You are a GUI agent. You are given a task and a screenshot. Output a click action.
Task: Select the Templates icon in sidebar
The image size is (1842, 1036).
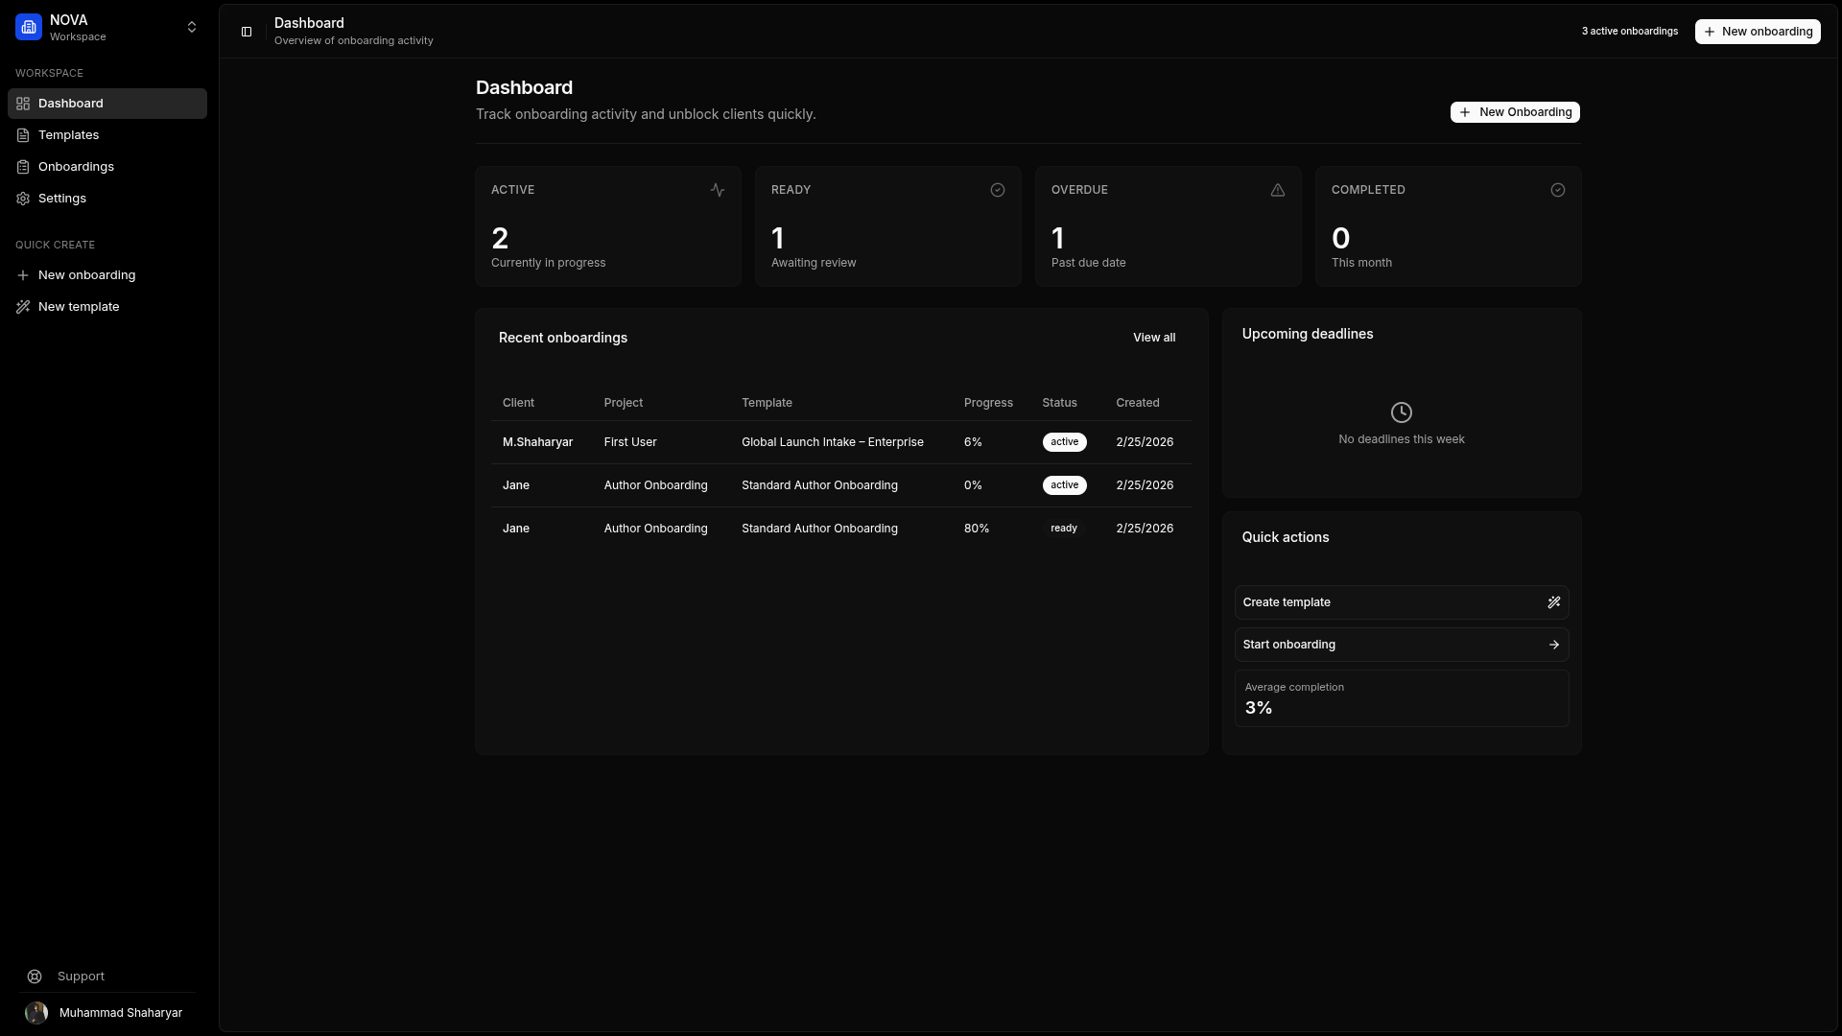pos(23,134)
